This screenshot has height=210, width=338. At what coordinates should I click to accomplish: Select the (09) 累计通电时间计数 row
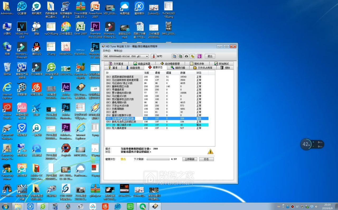(x=157, y=93)
